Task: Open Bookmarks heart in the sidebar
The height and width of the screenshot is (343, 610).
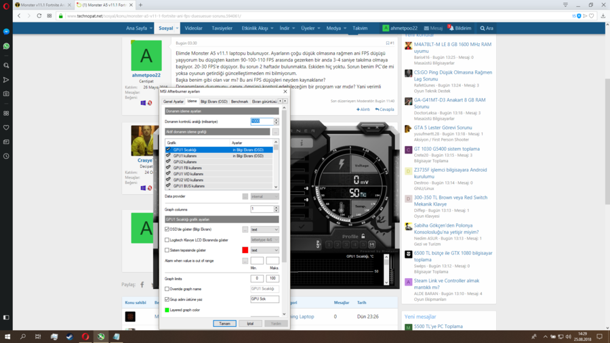Action: (x=6, y=127)
